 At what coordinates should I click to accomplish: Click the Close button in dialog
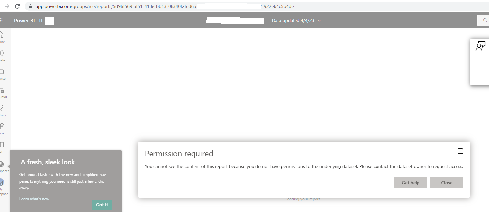click(447, 183)
